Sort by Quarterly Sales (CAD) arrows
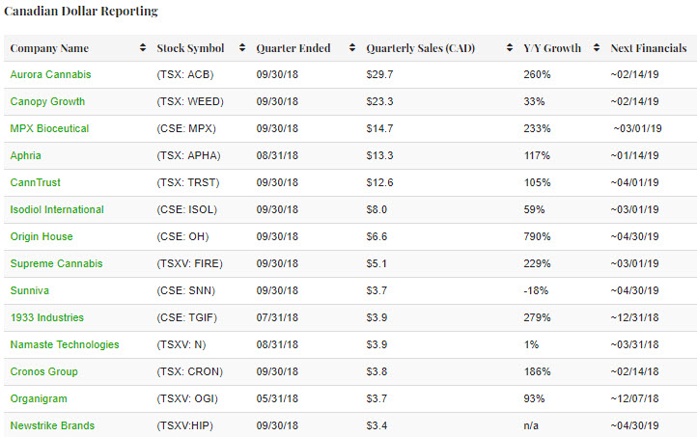 509,48
